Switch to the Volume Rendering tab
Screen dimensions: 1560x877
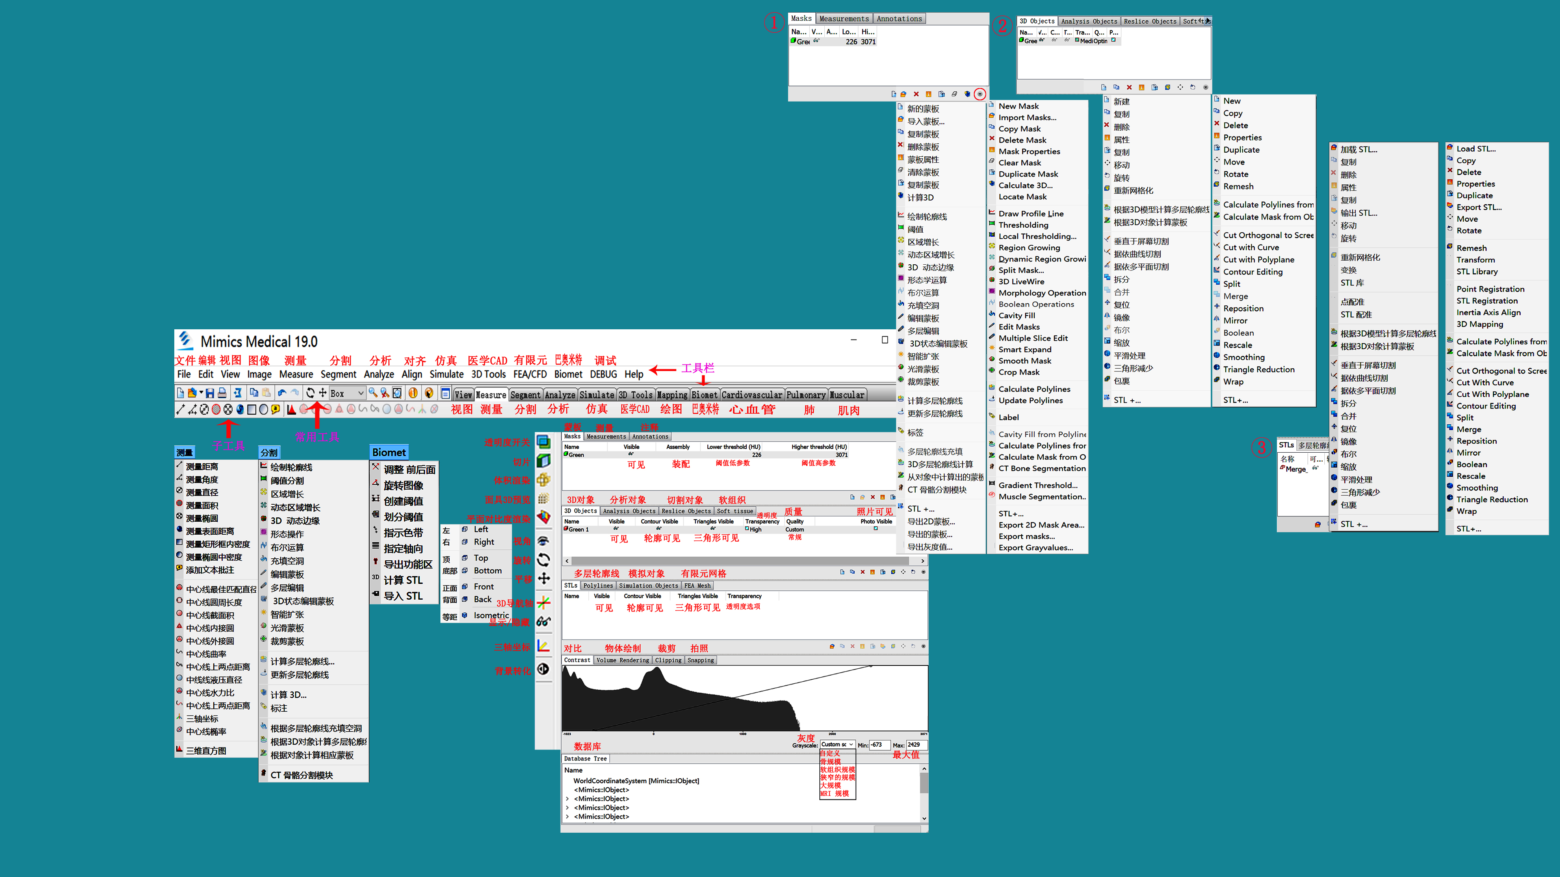[622, 660]
